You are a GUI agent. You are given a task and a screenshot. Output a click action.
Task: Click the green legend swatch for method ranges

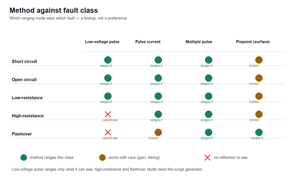pyautogui.click(x=24, y=157)
